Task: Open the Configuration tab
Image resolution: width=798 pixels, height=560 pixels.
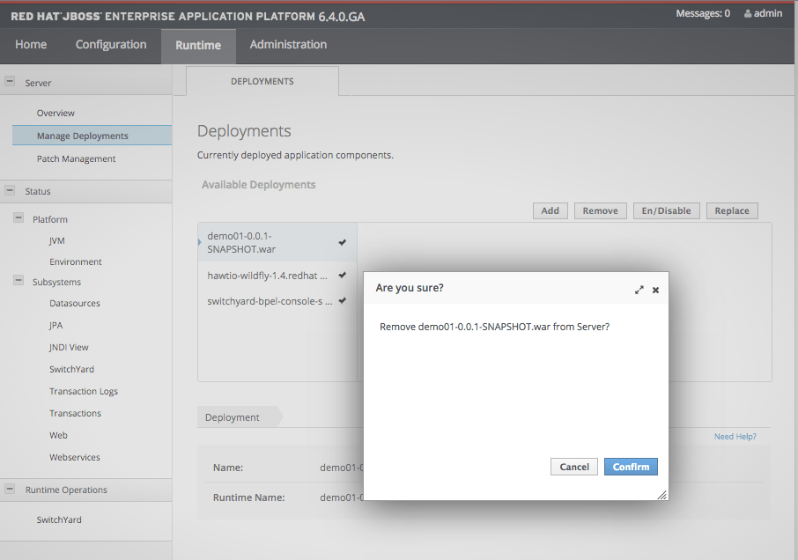Action: tap(110, 44)
